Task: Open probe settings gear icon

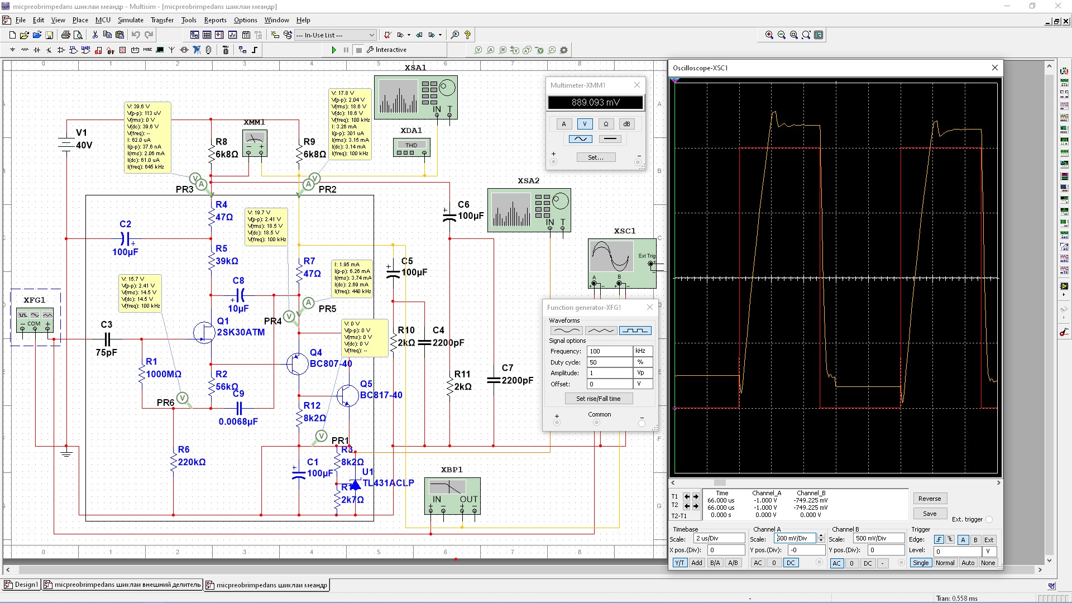Action: [564, 50]
